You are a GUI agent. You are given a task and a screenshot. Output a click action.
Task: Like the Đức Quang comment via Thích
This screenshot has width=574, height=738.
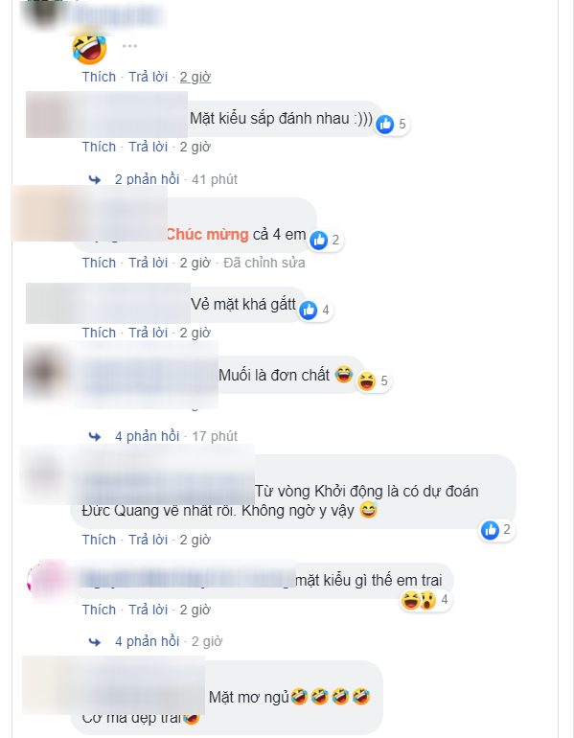pos(99,540)
